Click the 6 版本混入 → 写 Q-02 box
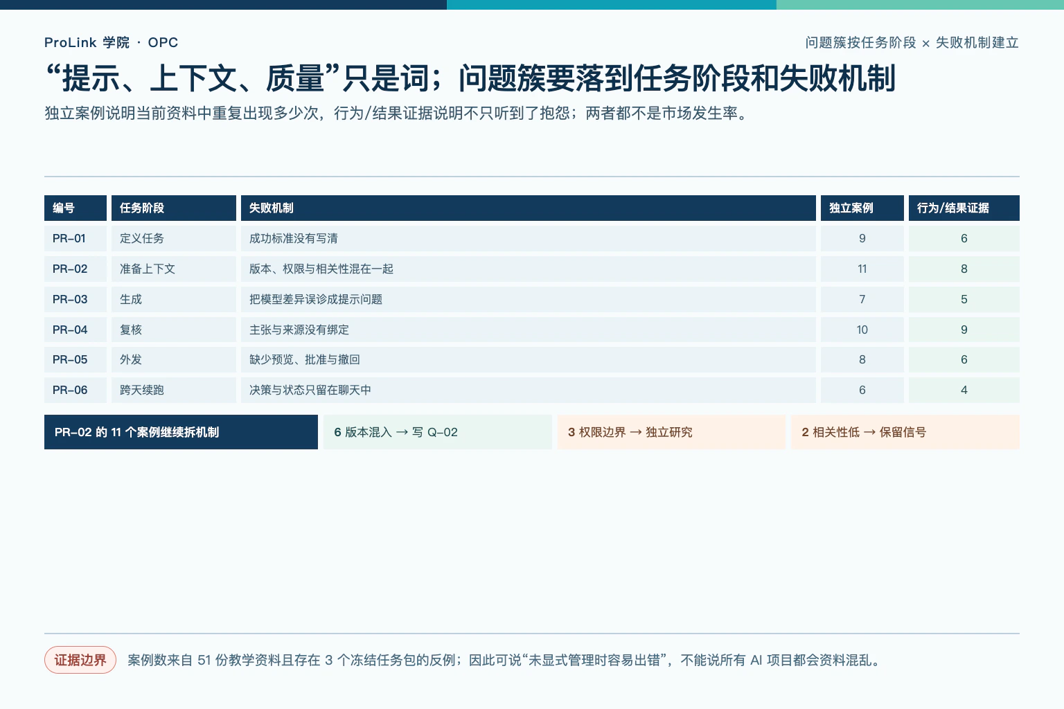The image size is (1064, 709). [x=438, y=432]
